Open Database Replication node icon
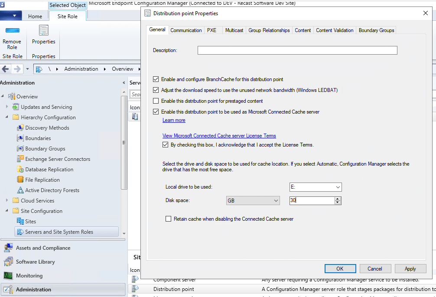This screenshot has height=297, width=436. tap(20, 170)
